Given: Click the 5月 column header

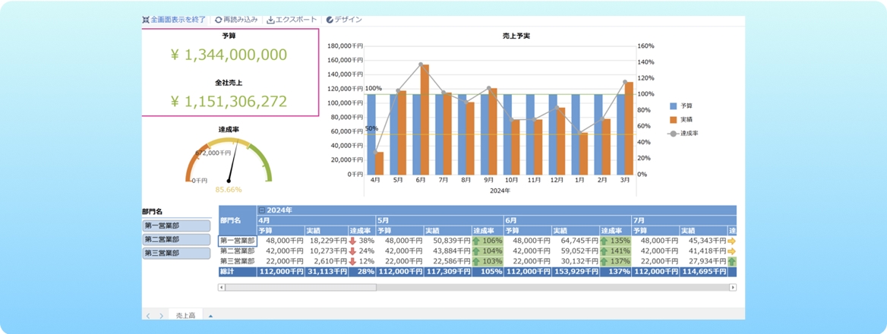Looking at the screenshot, I should point(440,220).
